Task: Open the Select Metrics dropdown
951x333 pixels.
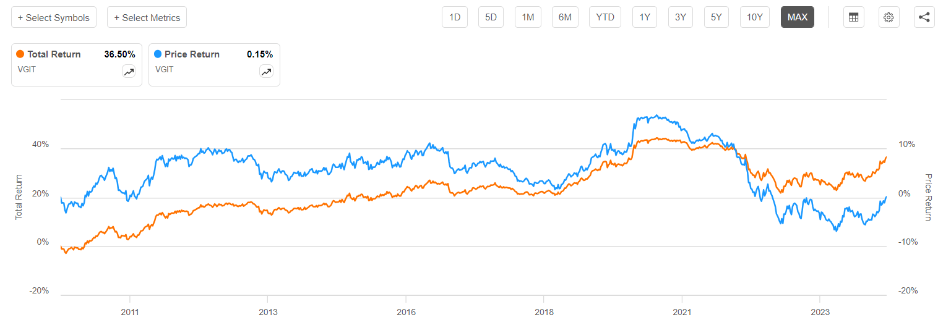Action: [147, 17]
